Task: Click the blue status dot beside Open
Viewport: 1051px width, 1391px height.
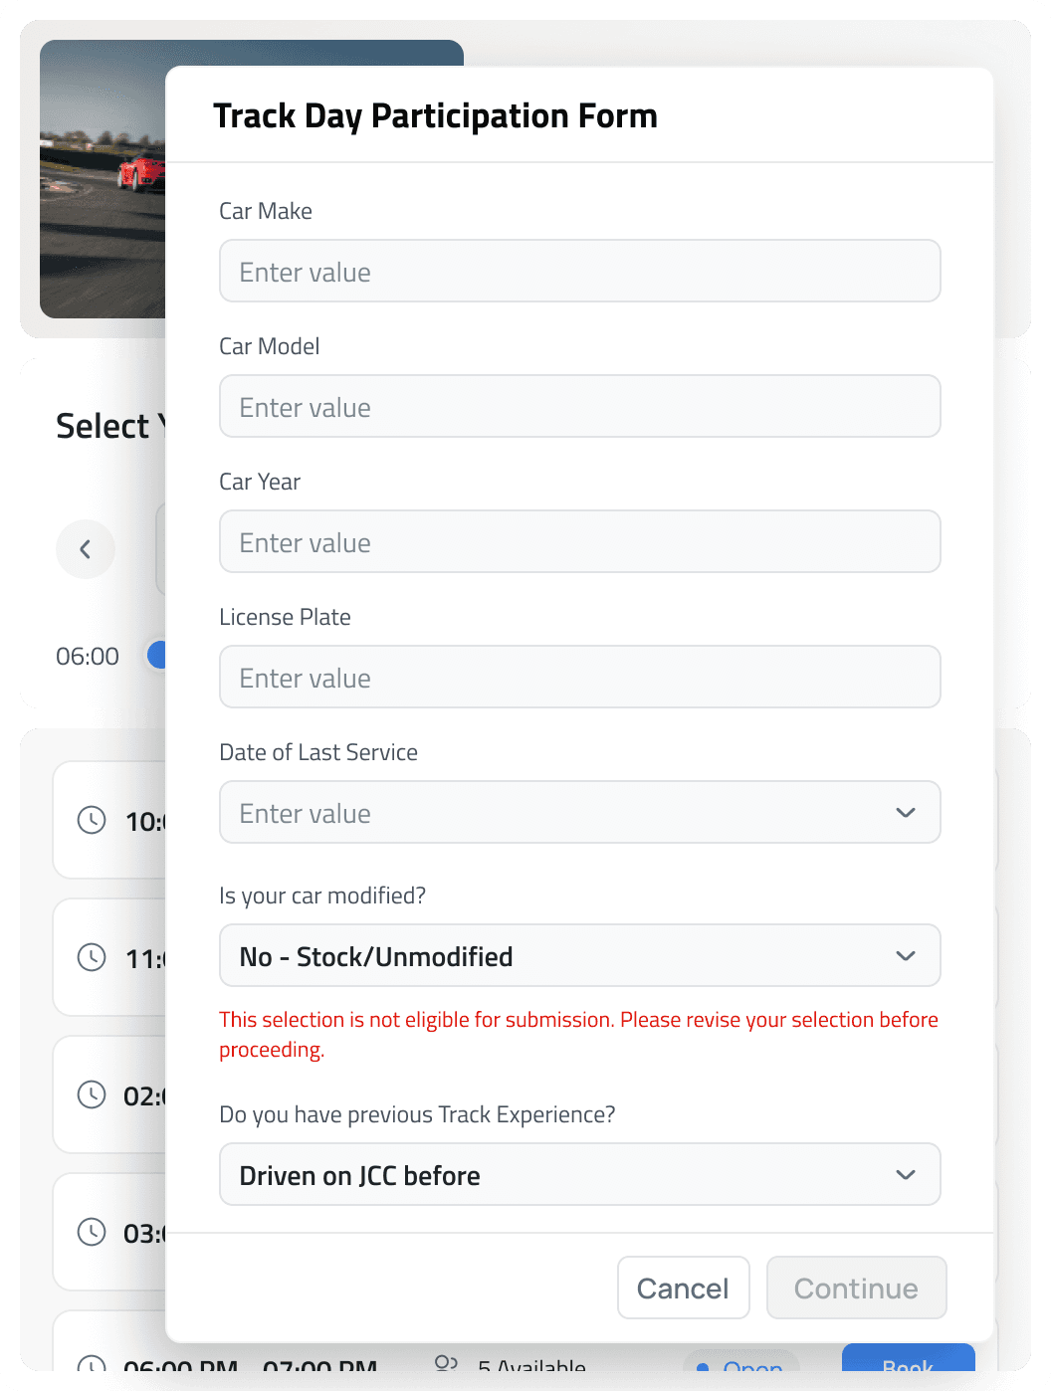Action: tap(703, 1368)
